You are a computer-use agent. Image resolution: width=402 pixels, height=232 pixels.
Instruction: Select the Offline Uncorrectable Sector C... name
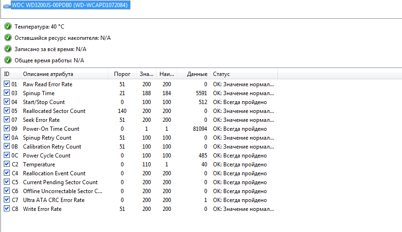62,191
